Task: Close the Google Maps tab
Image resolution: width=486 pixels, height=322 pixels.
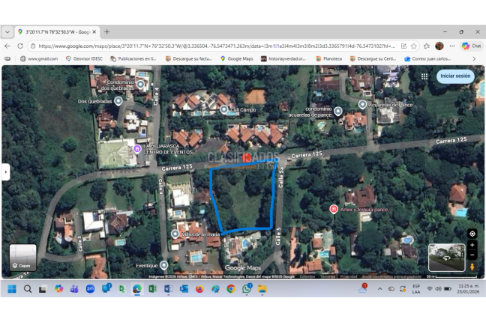Action: tap(94, 32)
